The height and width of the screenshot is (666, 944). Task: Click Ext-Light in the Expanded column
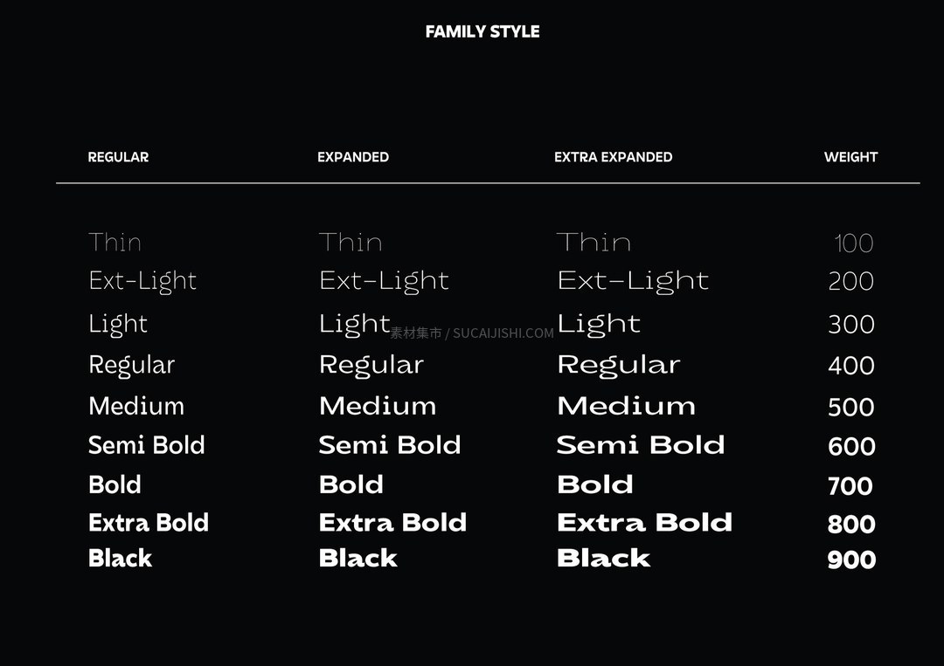pos(384,281)
